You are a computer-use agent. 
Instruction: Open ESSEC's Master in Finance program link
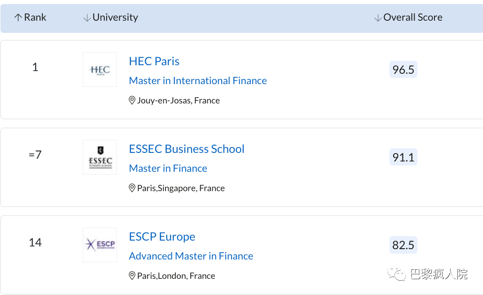(168, 169)
